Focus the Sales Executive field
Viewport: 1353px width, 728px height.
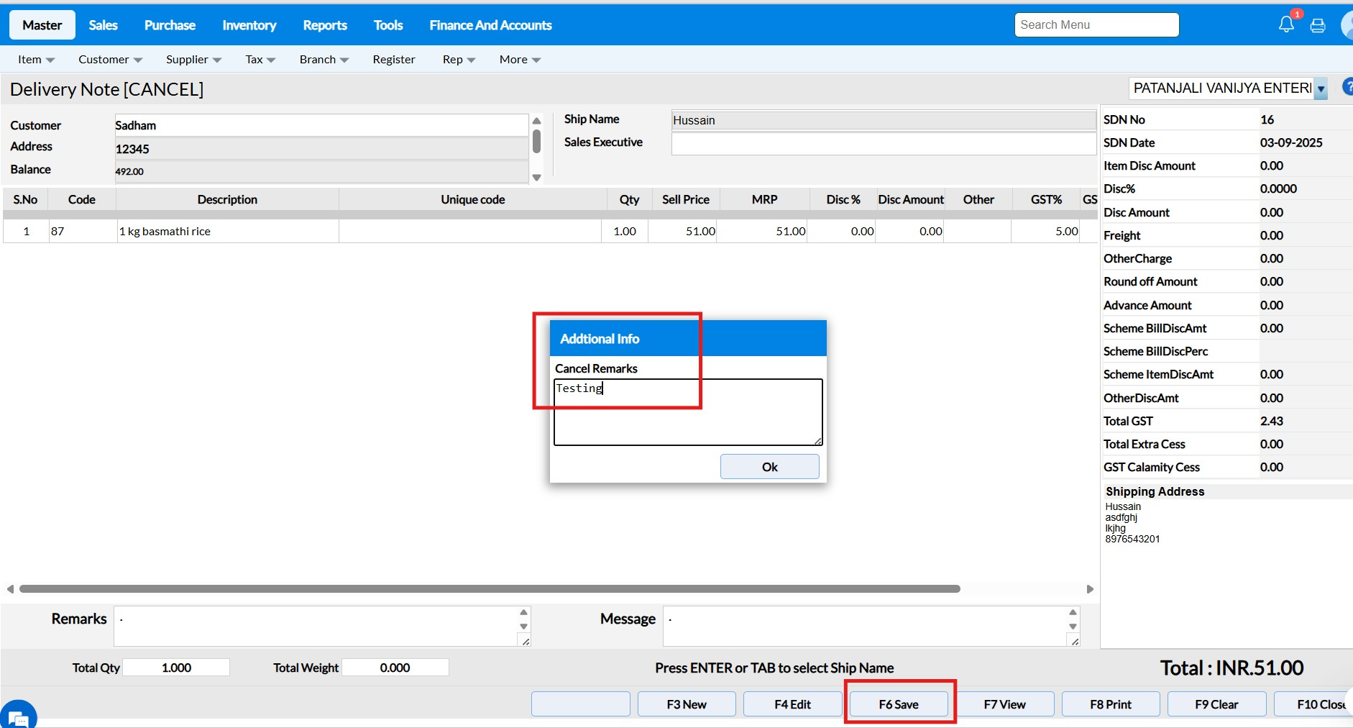click(x=884, y=143)
